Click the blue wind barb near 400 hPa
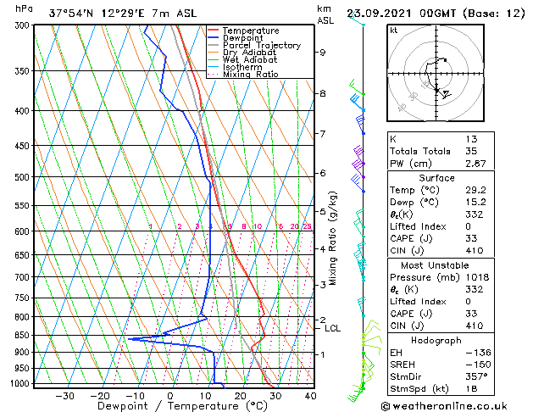 (358, 102)
